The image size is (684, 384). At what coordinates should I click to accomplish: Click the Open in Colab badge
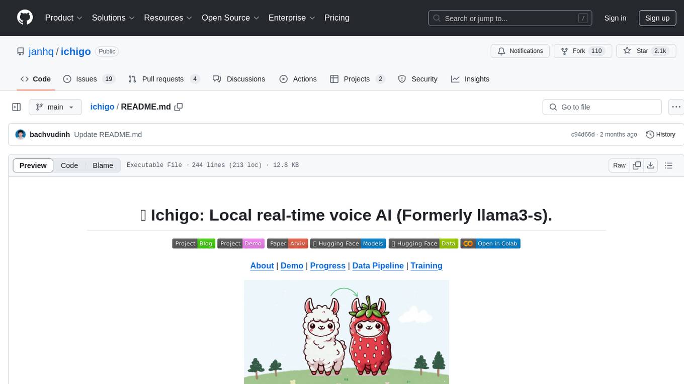[x=490, y=243]
